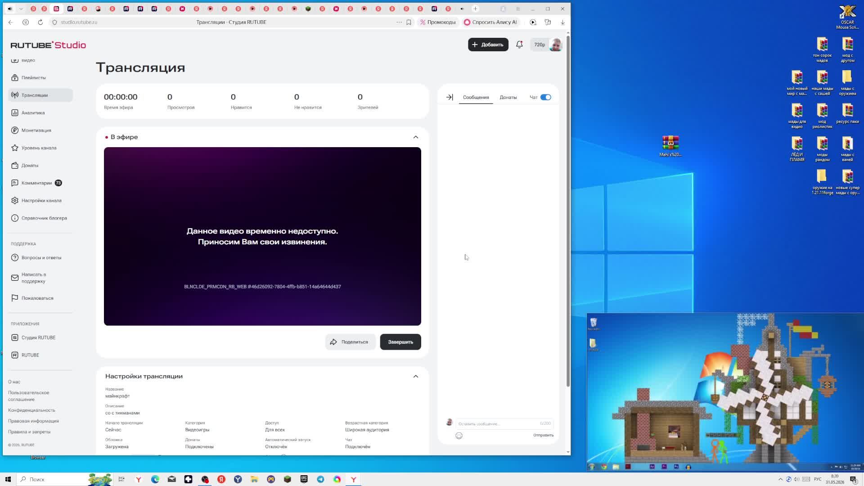Open Написать в поддержку mail item
864x486 pixels.
40,278
